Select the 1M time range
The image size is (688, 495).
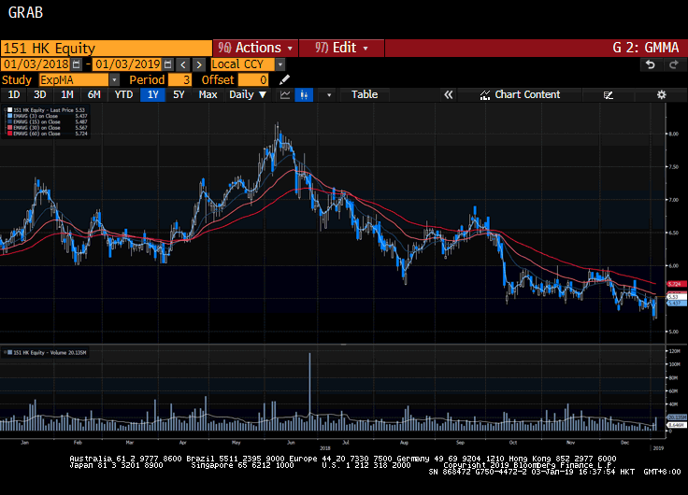pos(66,94)
